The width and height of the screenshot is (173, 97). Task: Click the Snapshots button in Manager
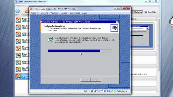150,12
